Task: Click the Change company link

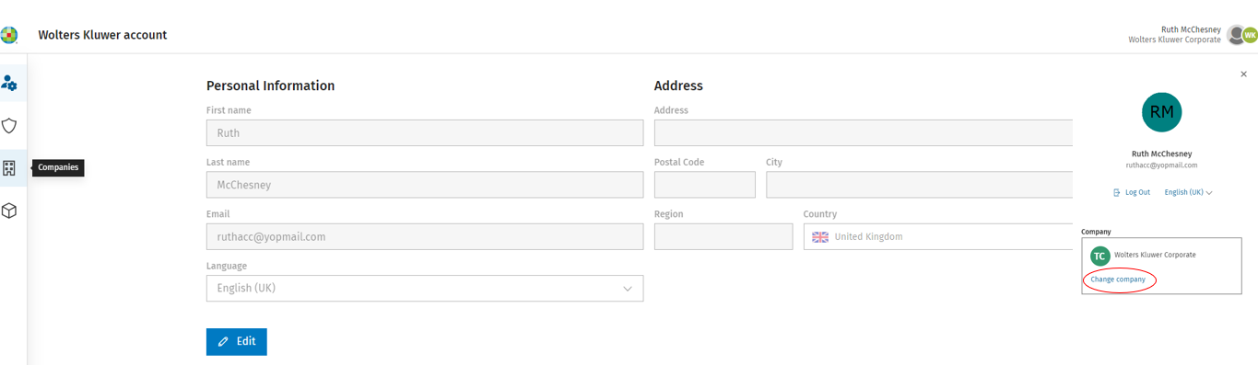Action: coord(1118,279)
